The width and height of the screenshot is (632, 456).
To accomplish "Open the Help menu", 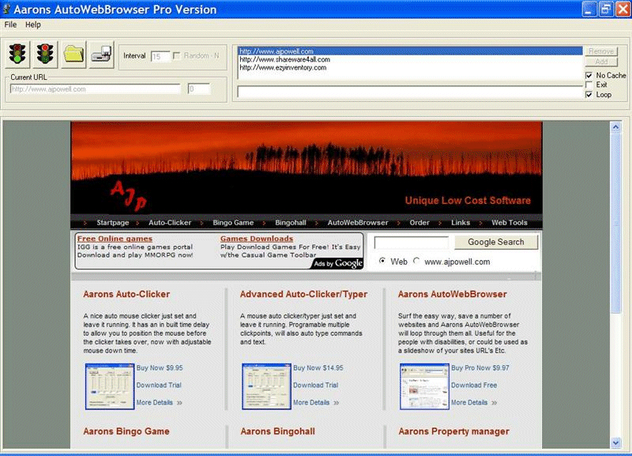I will tap(32, 24).
